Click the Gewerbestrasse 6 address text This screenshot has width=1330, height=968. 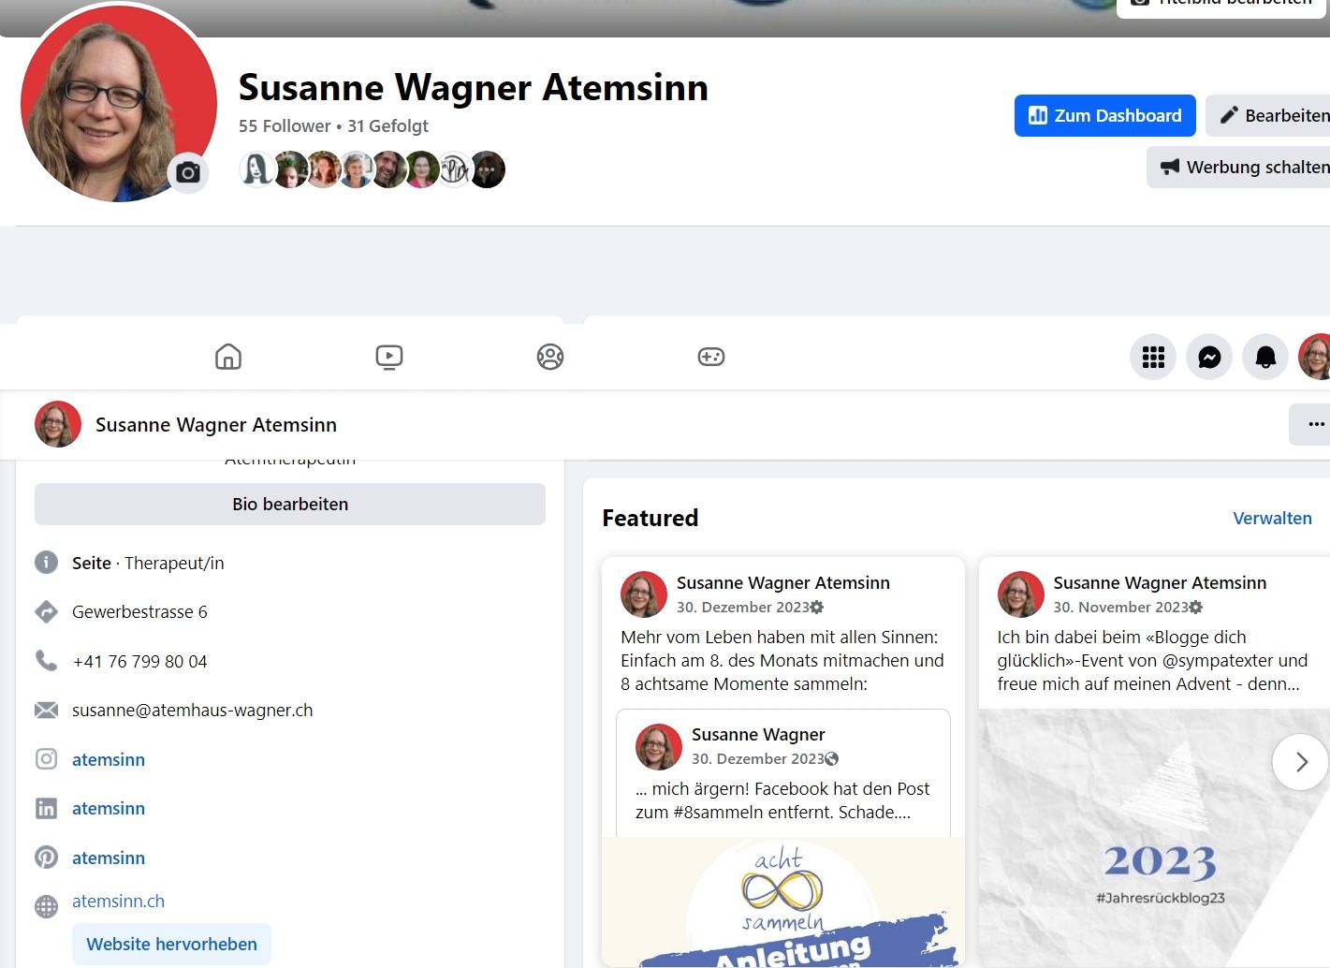[139, 611]
